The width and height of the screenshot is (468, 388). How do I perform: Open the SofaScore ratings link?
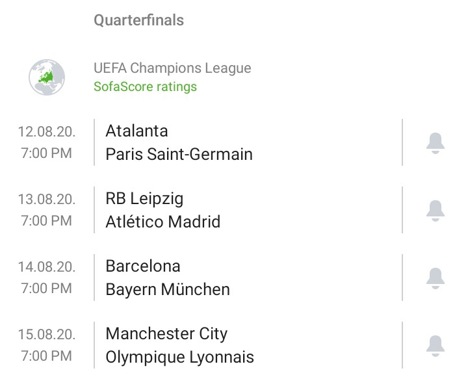click(x=145, y=86)
